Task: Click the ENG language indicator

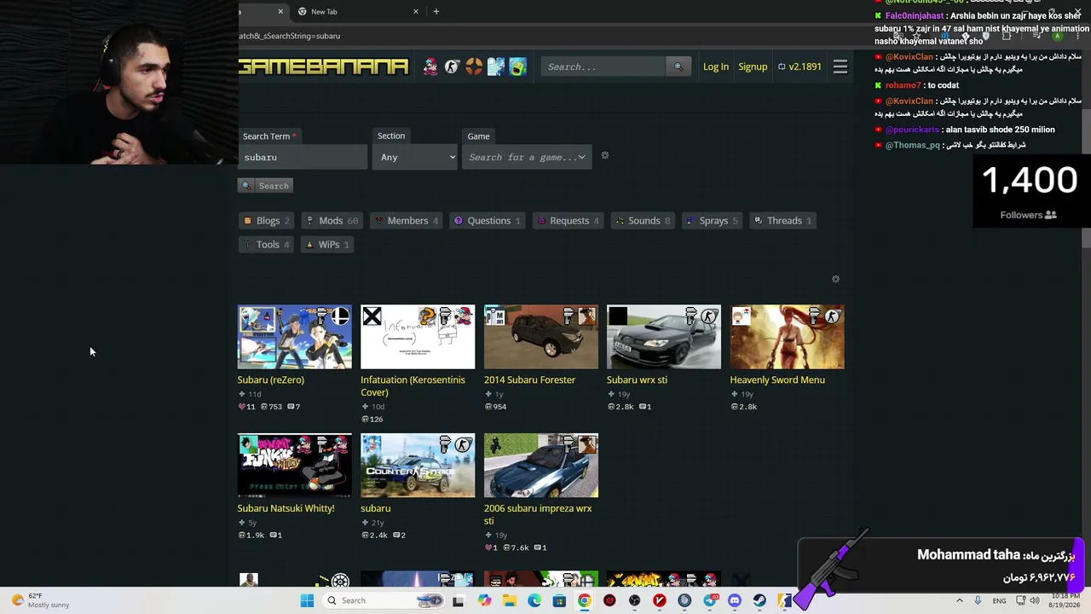Action: [x=999, y=600]
